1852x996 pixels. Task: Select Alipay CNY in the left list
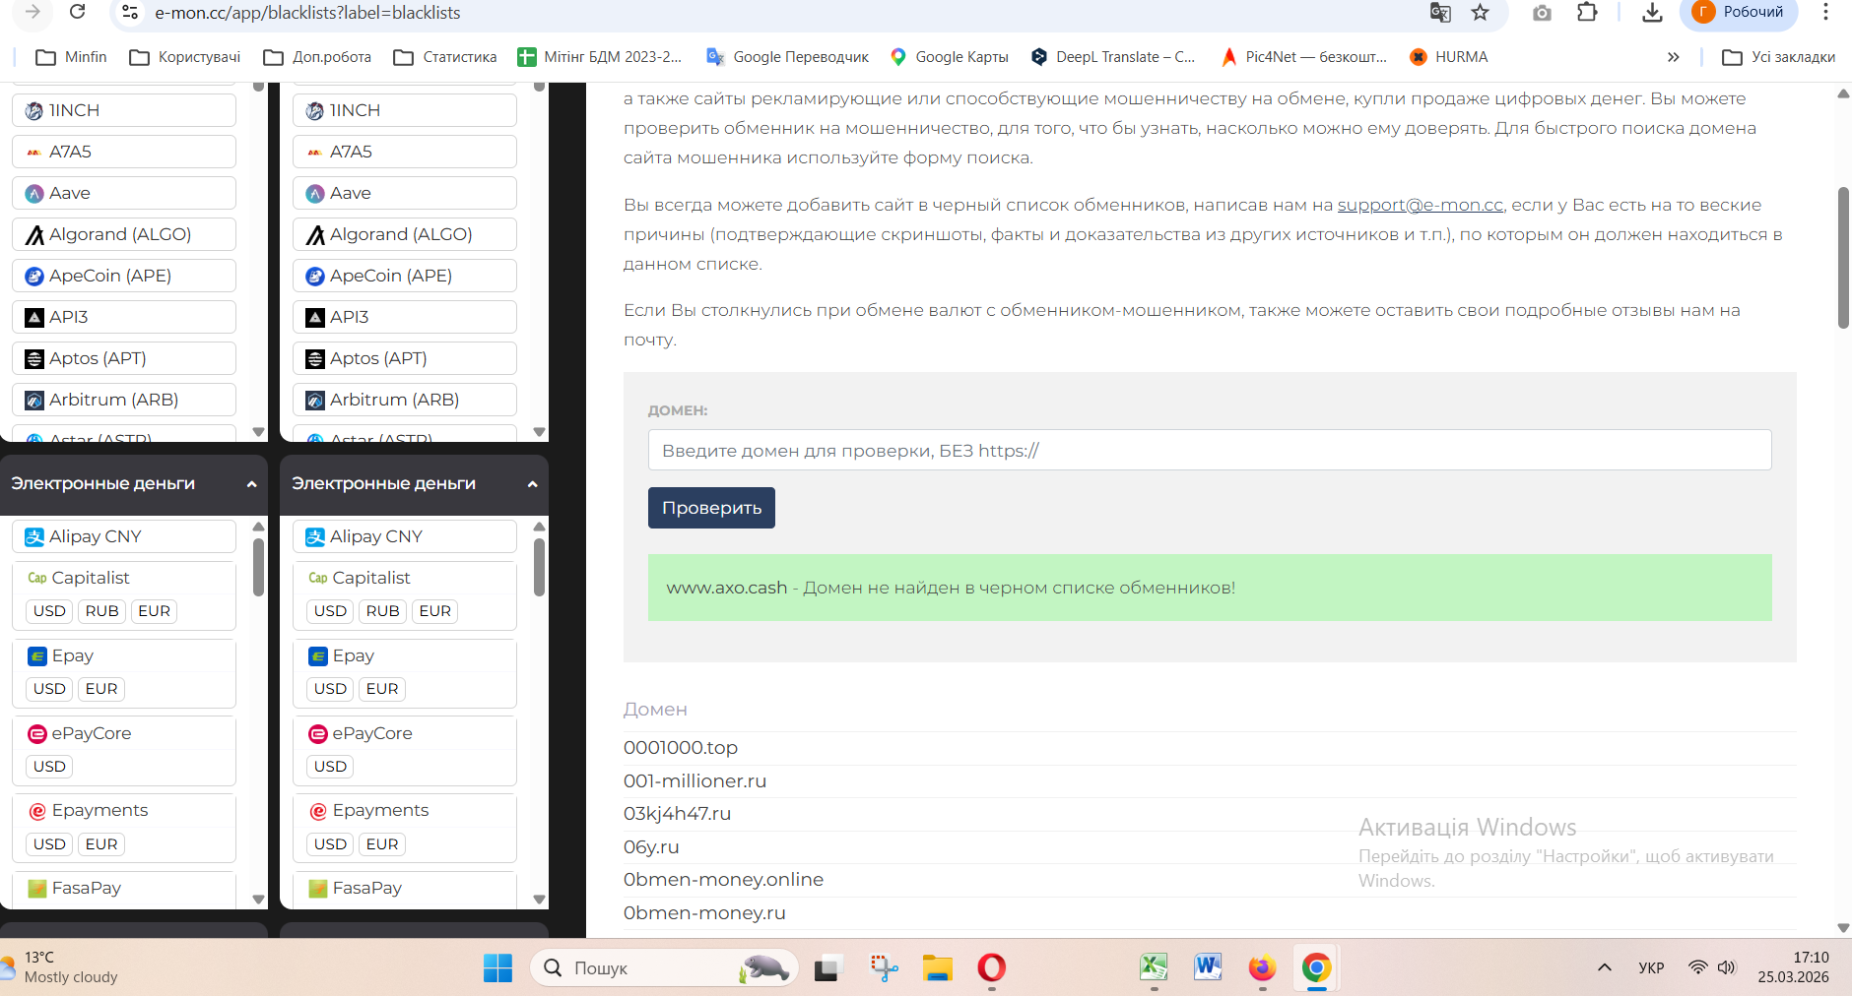pyautogui.click(x=124, y=536)
